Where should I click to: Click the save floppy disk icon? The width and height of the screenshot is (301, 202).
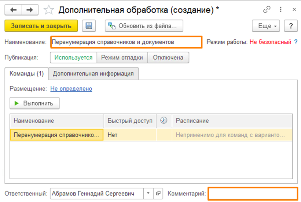click(x=89, y=26)
